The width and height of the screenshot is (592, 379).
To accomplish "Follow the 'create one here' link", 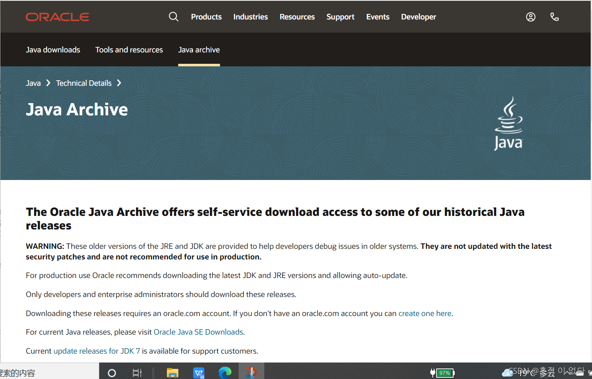I will pyautogui.click(x=425, y=314).
